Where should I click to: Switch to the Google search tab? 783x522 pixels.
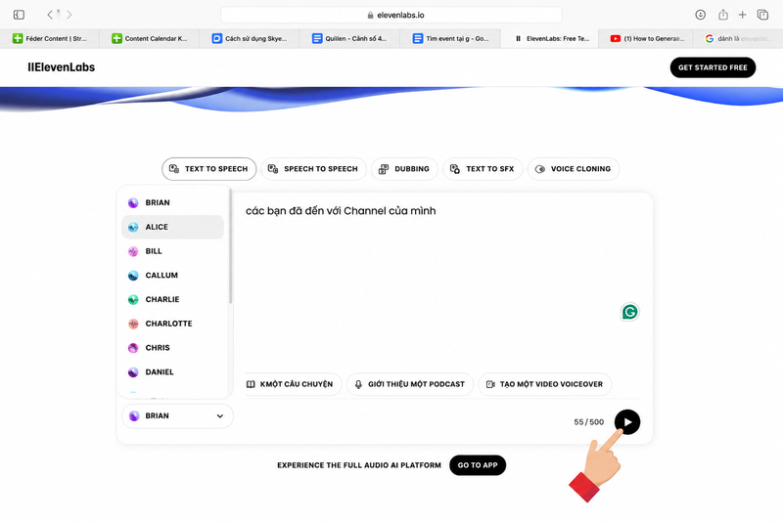tap(738, 38)
